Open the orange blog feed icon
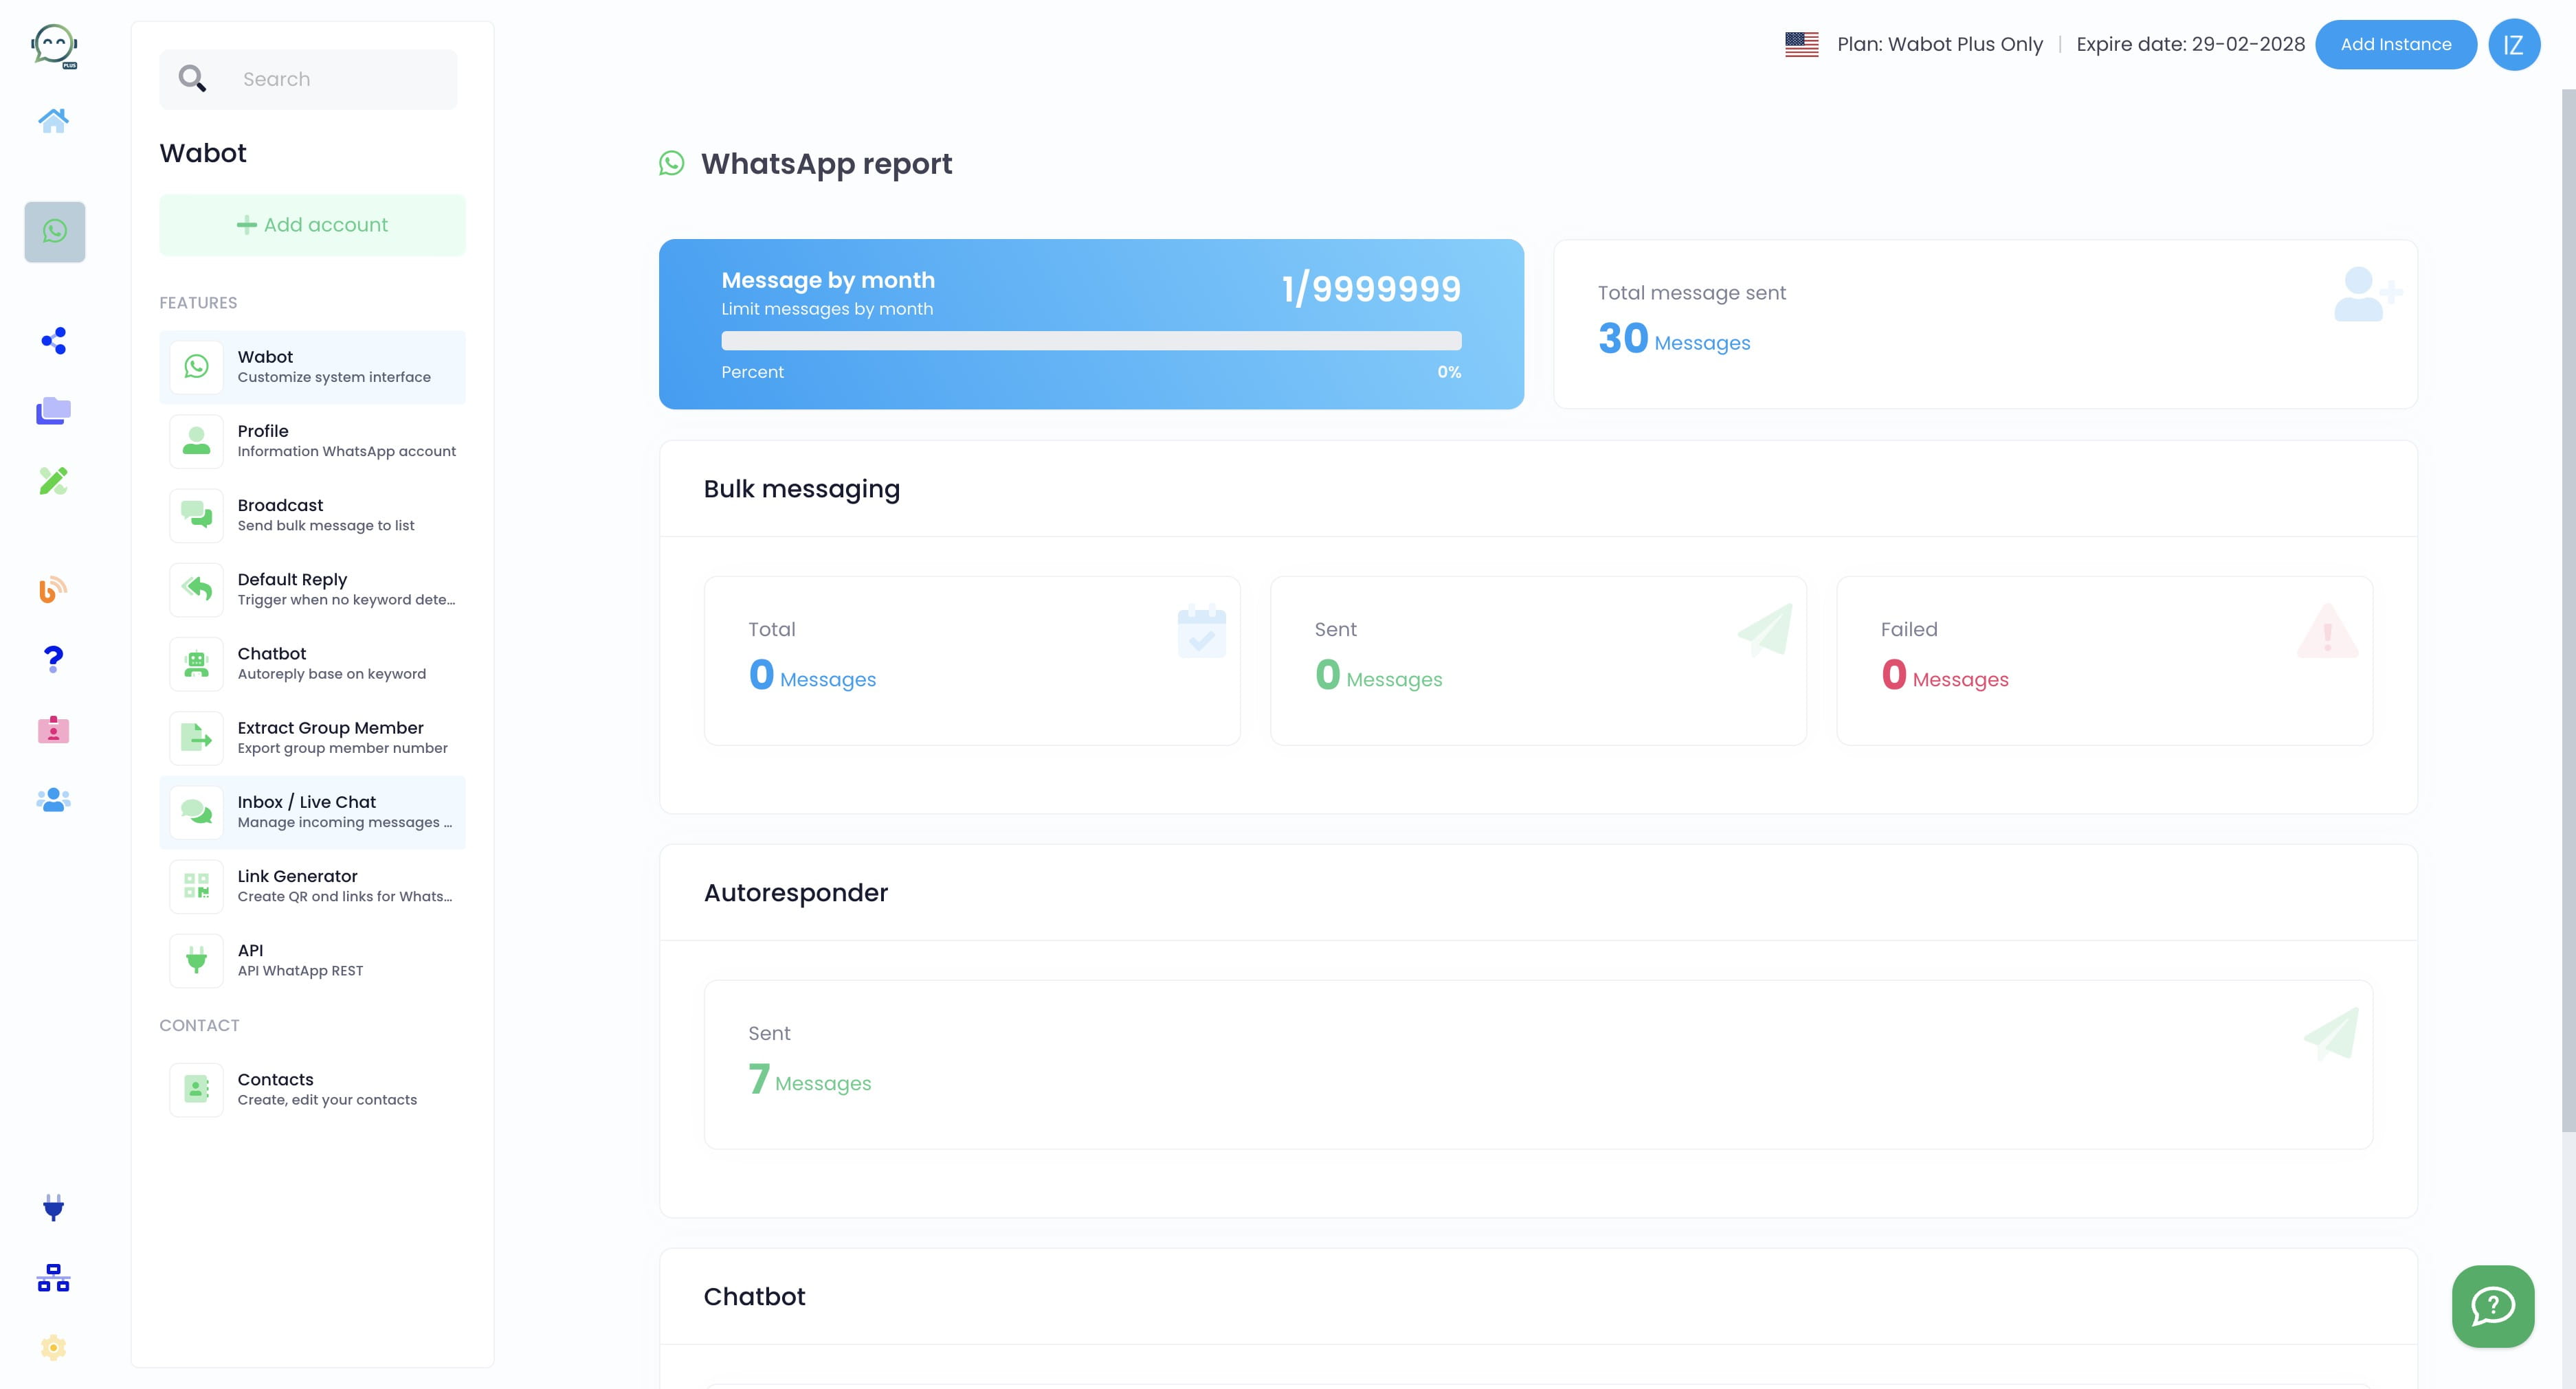This screenshot has width=2576, height=1389. coord(54,589)
